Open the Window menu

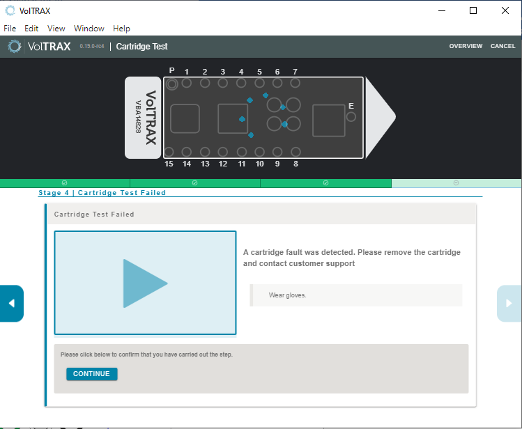click(89, 29)
